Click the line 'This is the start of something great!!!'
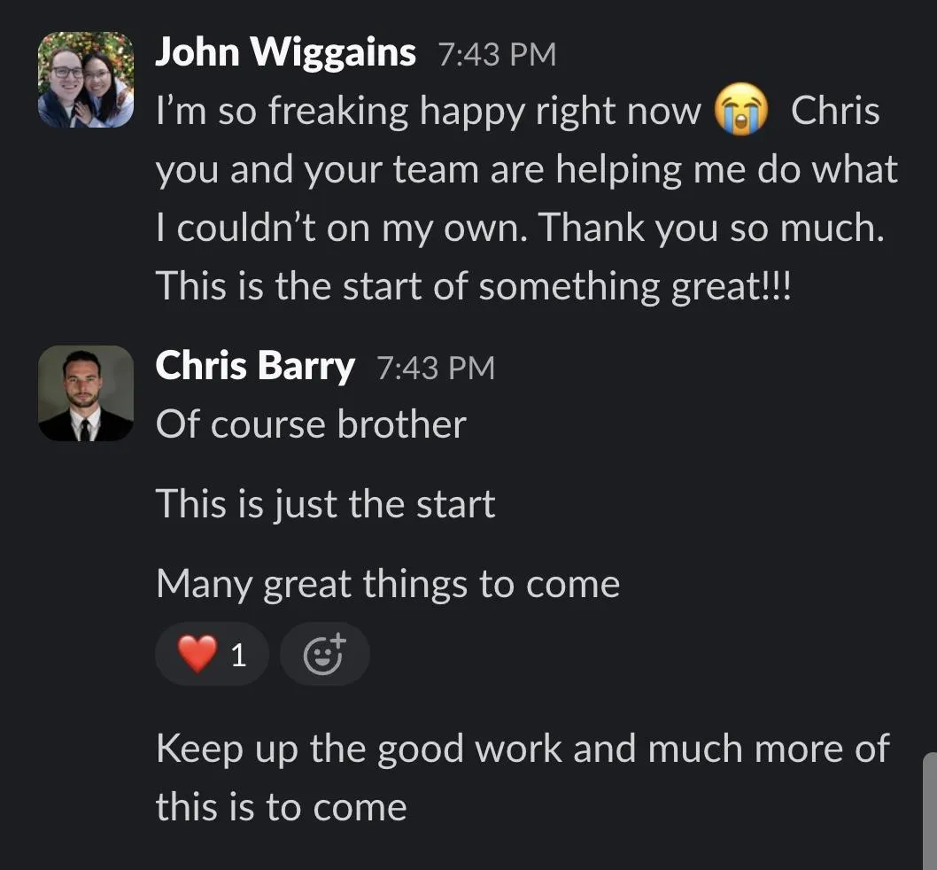The image size is (937, 870). (x=473, y=286)
